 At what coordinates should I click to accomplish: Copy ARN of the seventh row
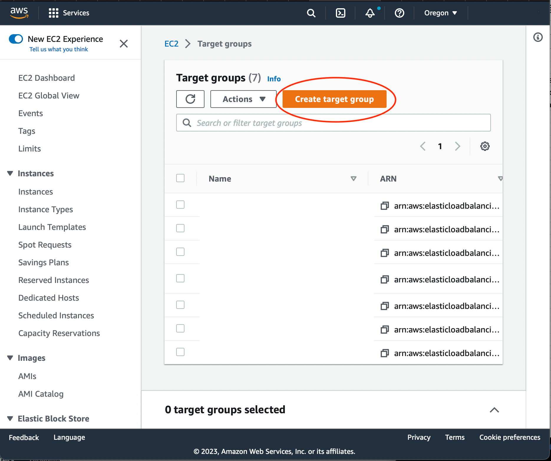[x=385, y=353]
